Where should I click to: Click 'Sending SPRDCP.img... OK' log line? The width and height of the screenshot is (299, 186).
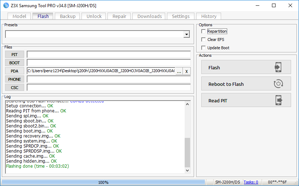click(x=32, y=146)
